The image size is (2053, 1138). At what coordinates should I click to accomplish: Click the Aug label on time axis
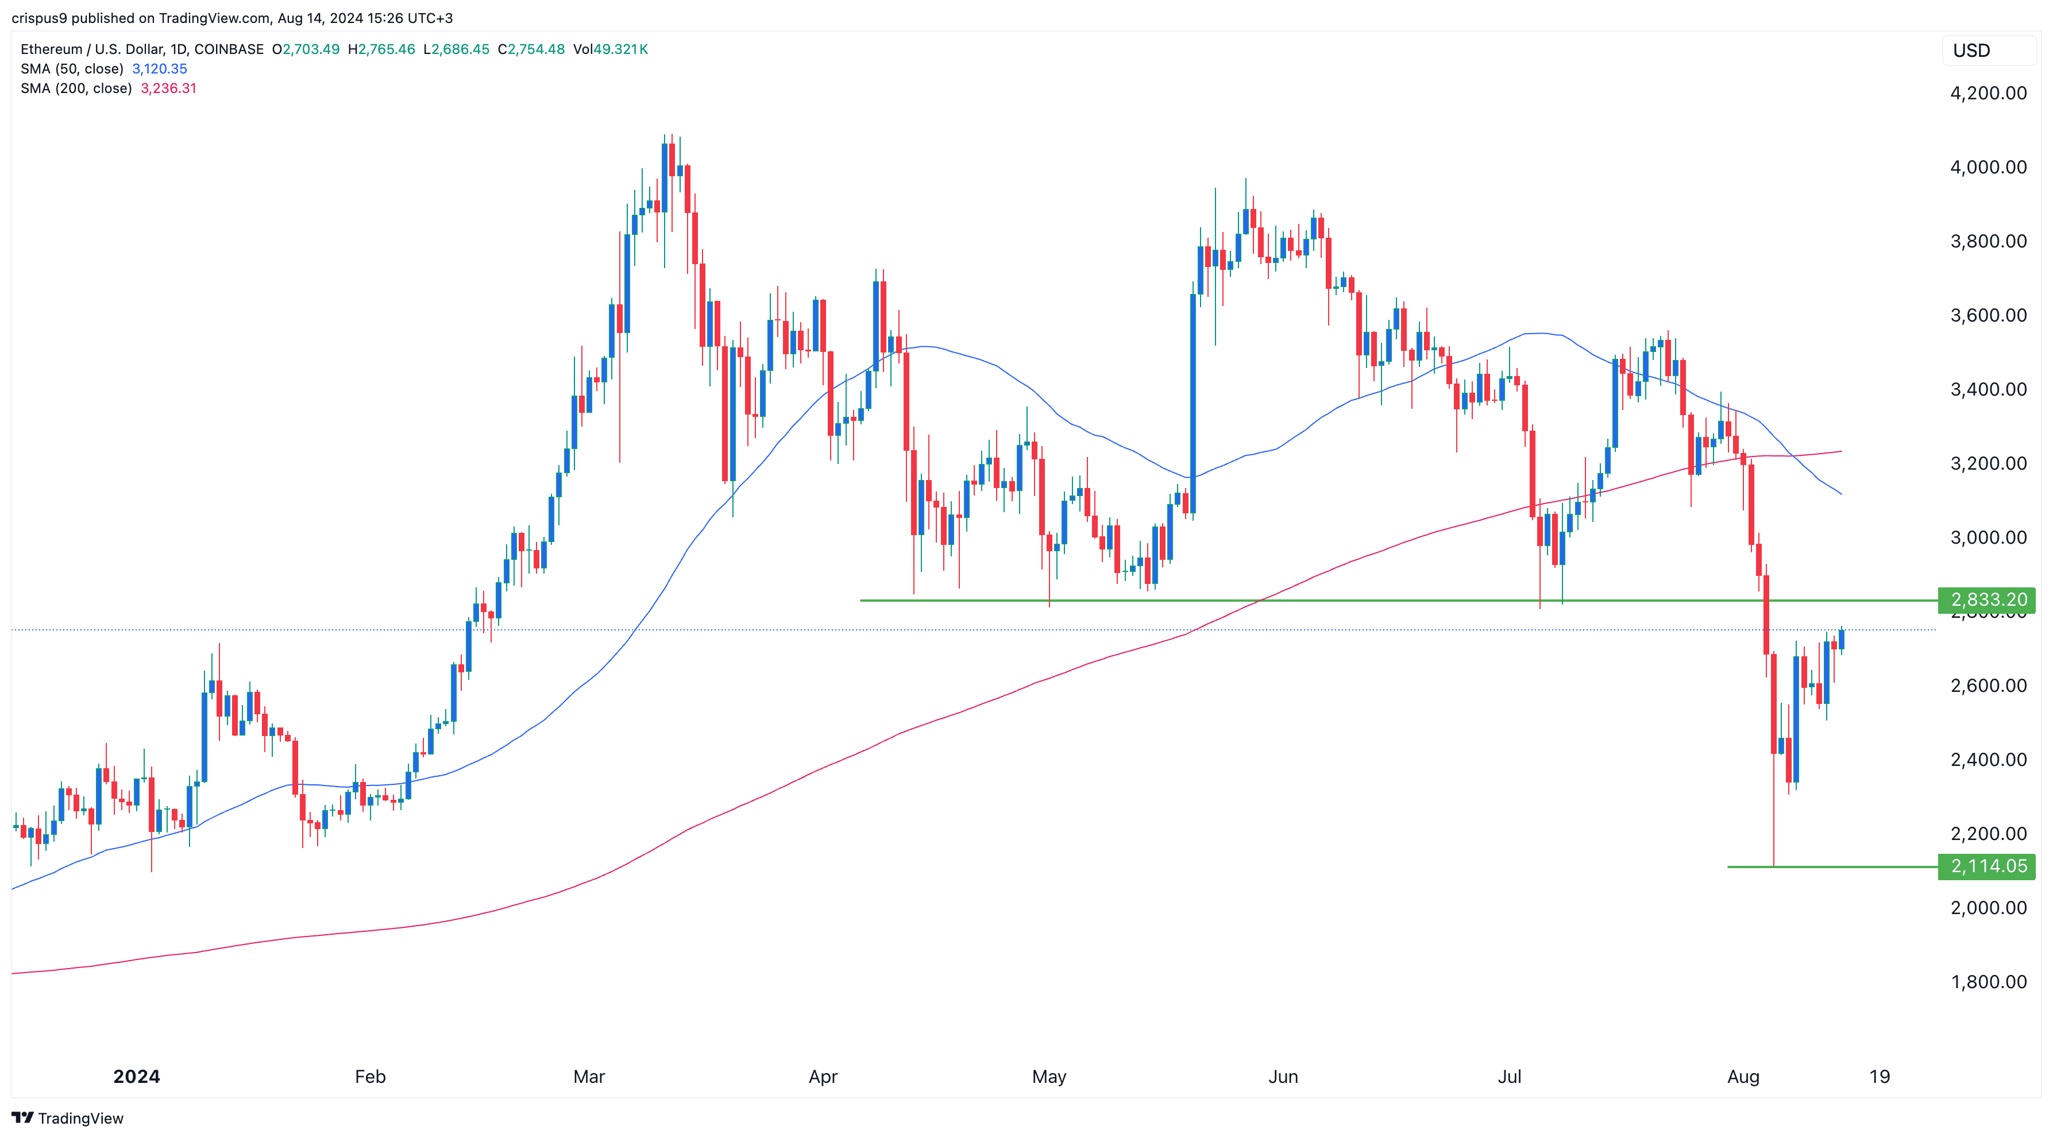[1743, 1077]
